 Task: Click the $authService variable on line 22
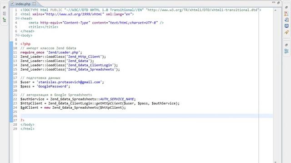[32, 99]
